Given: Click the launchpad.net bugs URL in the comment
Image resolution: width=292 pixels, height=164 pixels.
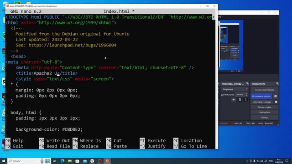Looking at the screenshot, I should coord(73,45).
